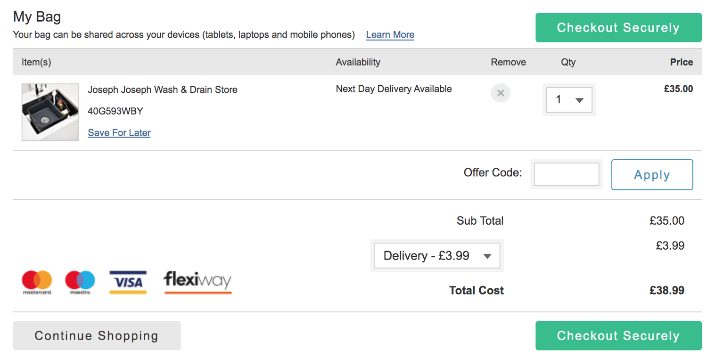Viewport: 707px width, 358px height.
Task: Remove item with the grey X icon
Action: [501, 93]
